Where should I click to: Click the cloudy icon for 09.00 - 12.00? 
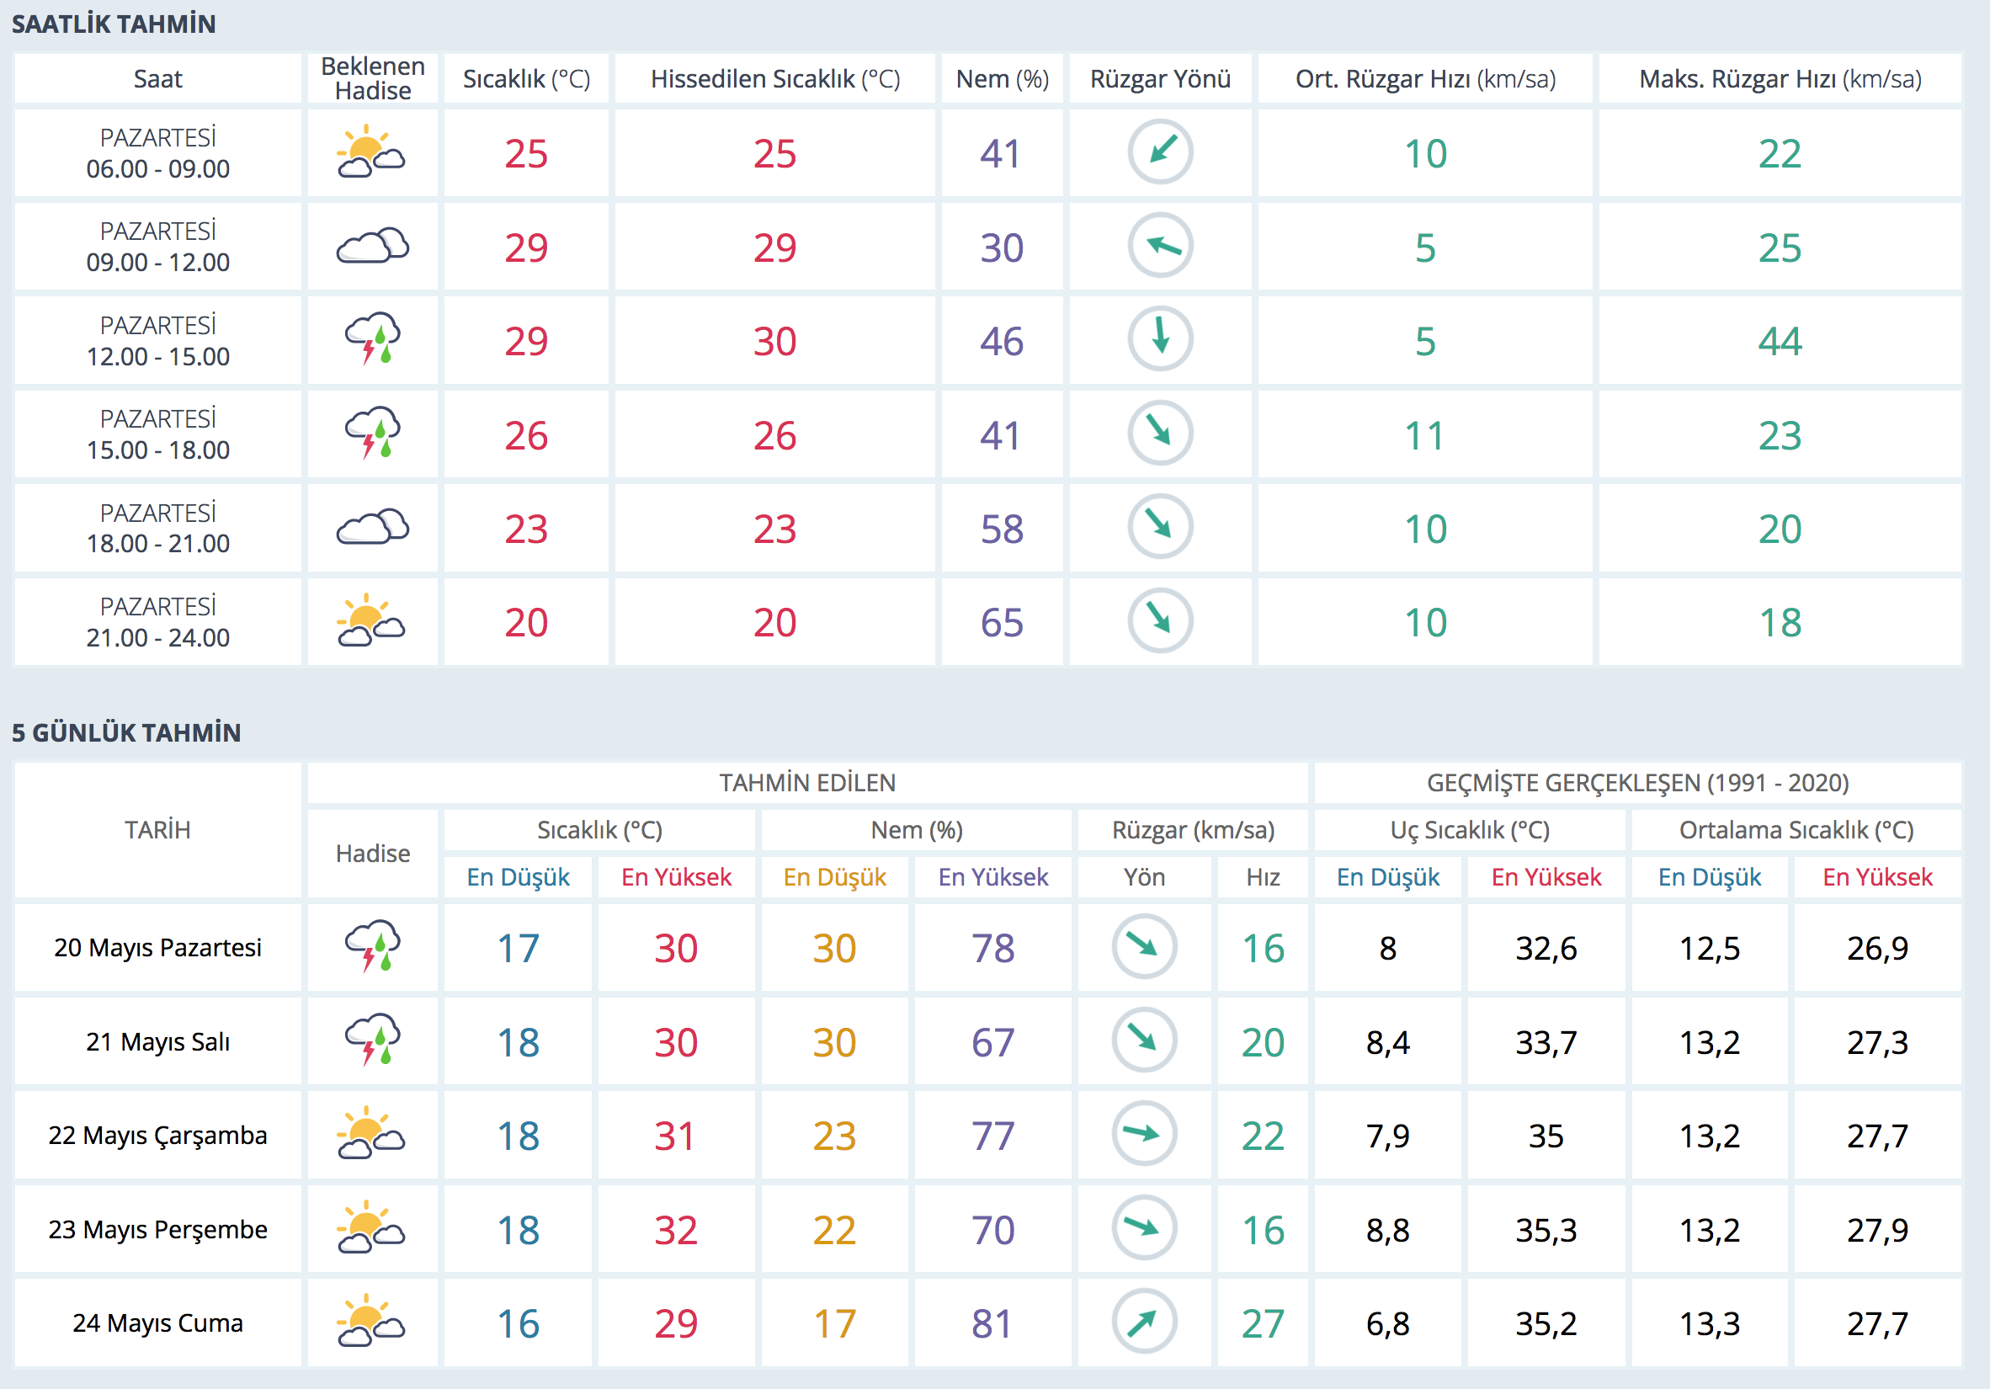pos(372,247)
